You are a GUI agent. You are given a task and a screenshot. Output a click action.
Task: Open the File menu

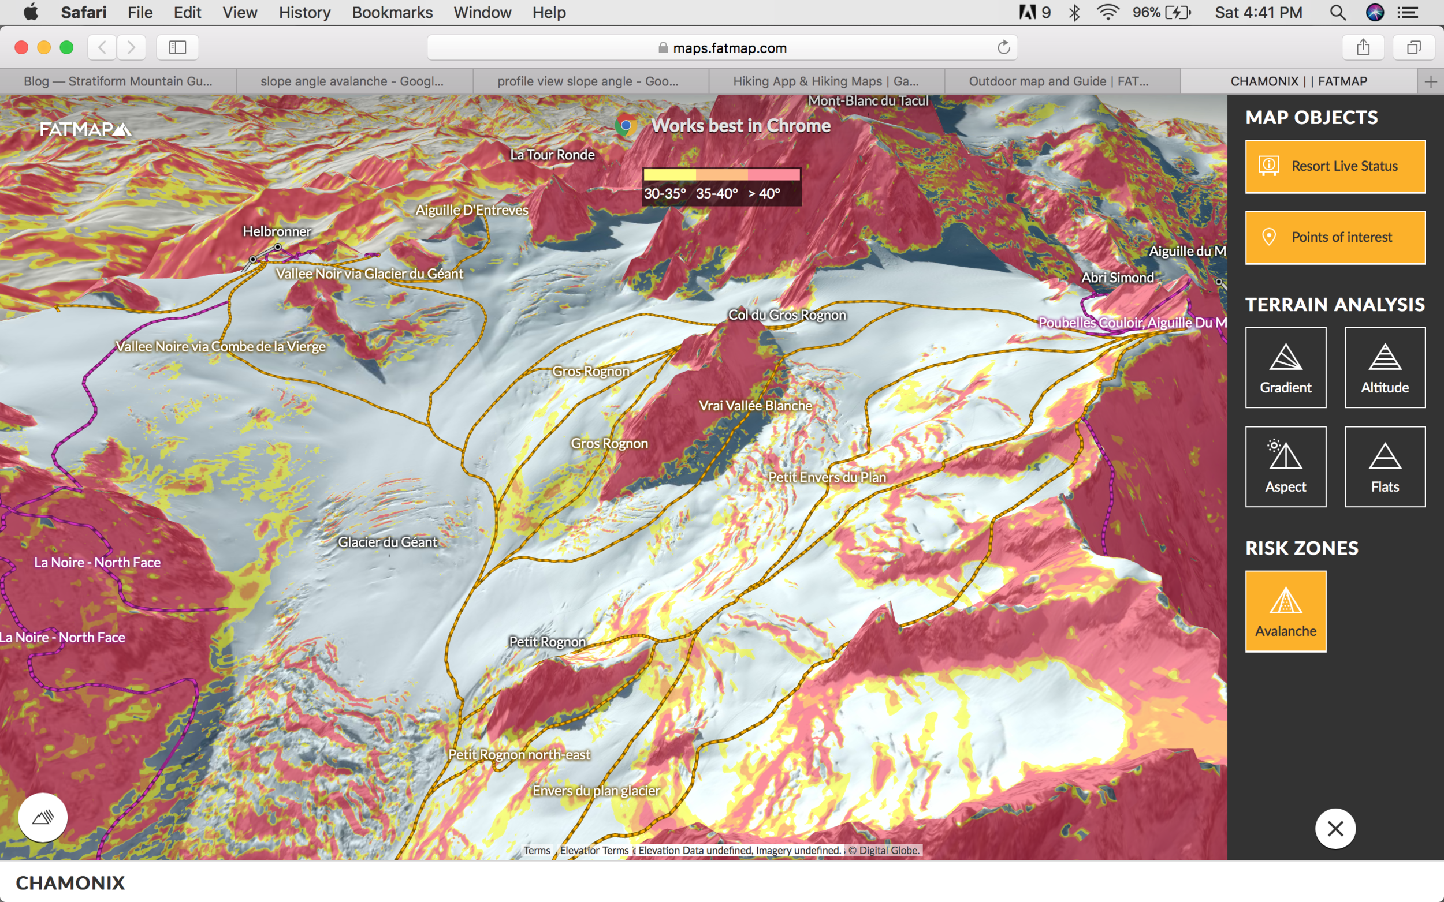[x=140, y=13]
